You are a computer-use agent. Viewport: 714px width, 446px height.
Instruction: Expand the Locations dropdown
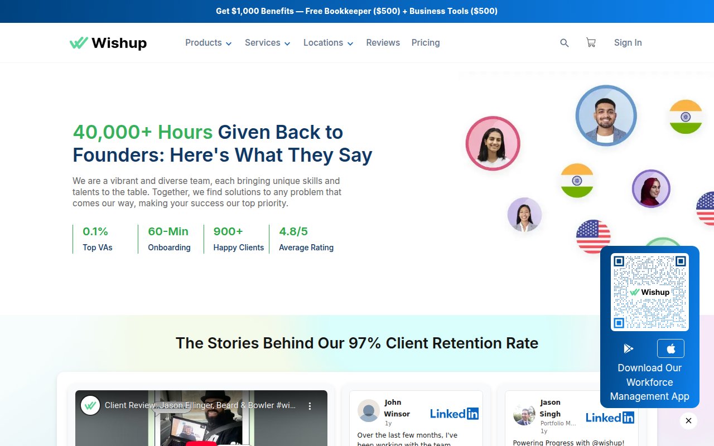[x=328, y=42]
